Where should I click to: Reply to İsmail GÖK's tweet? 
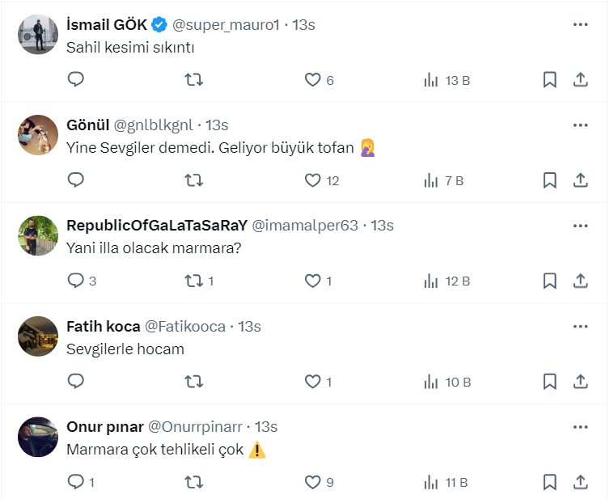pyautogui.click(x=76, y=79)
